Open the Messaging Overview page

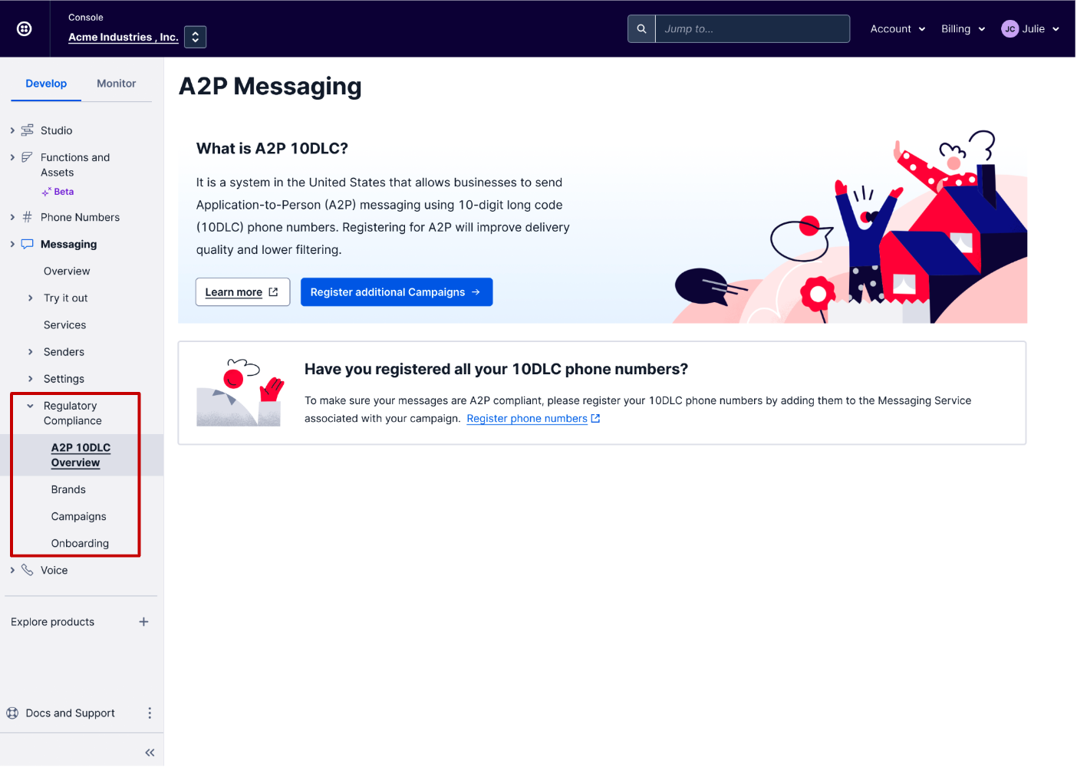[67, 272]
